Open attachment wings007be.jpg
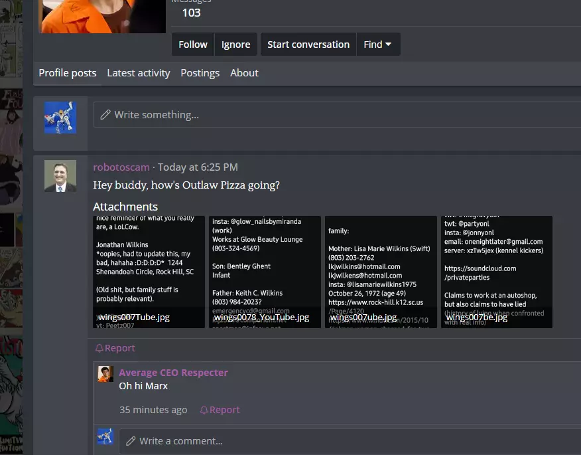The image size is (581, 455). point(497,272)
